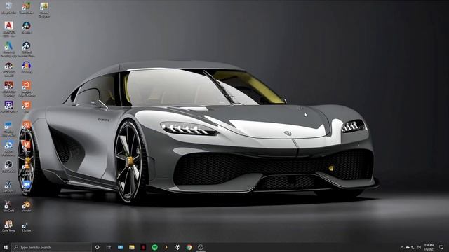Launch the Core Temp desktop shortcut
This screenshot has height=252, width=449.
click(x=8, y=226)
